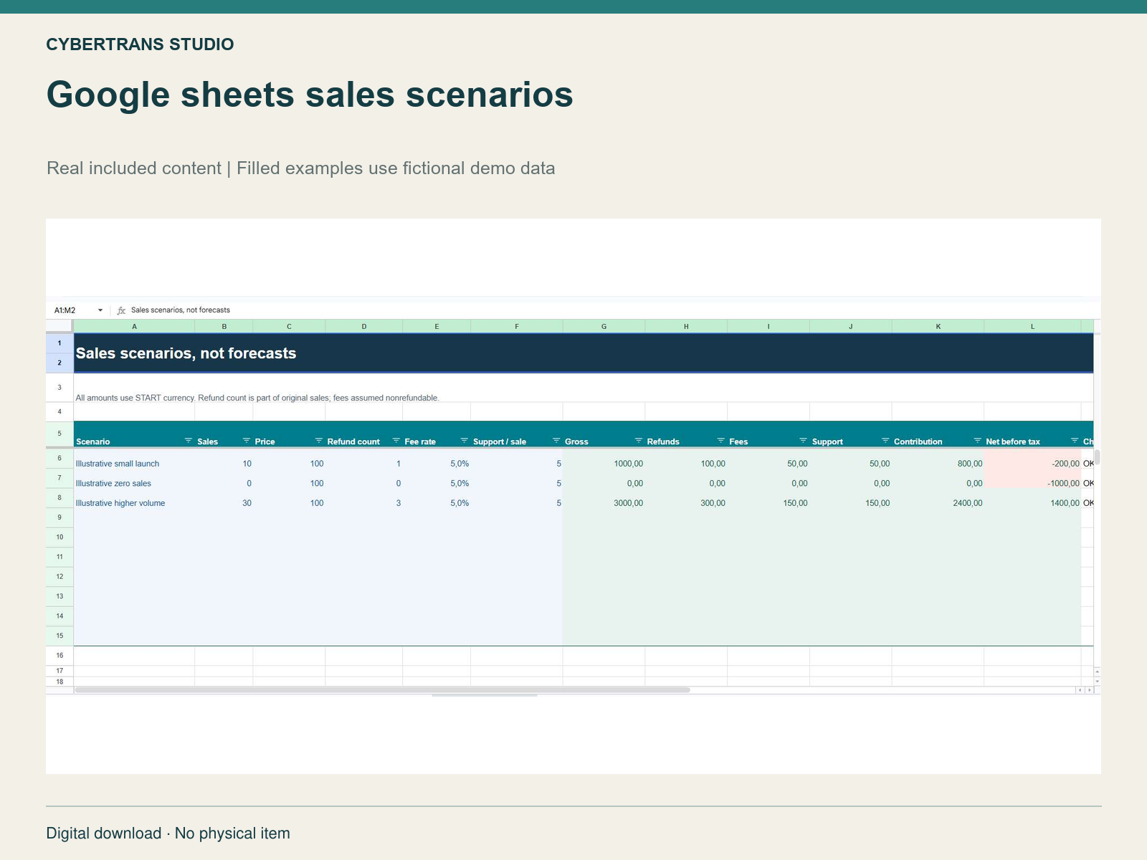The image size is (1147, 860).
Task: Open the Refunds column filter icon
Action: pos(721,441)
